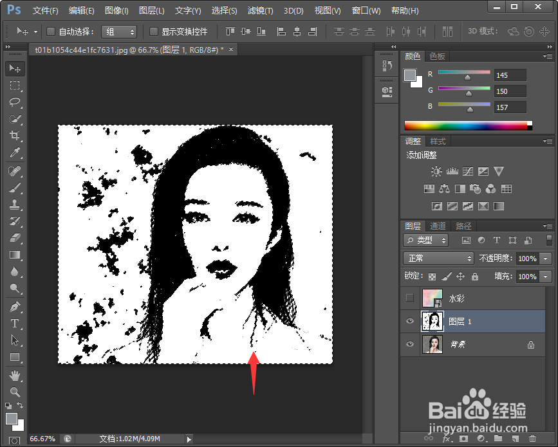Image resolution: width=558 pixels, height=447 pixels.
Task: Open 填充 fill arrow dropdown
Action: [x=546, y=277]
